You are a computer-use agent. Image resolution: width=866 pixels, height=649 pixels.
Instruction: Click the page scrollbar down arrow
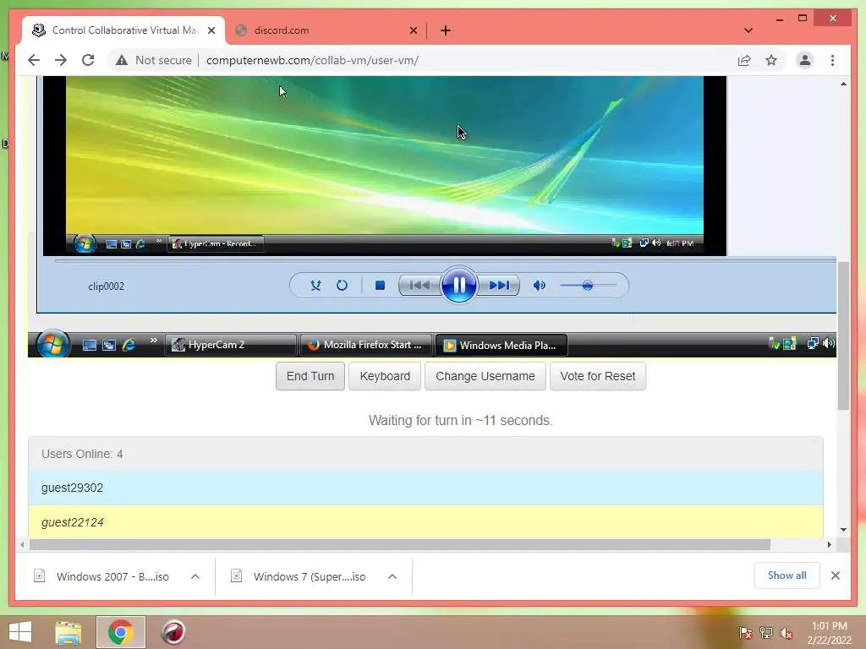[843, 530]
